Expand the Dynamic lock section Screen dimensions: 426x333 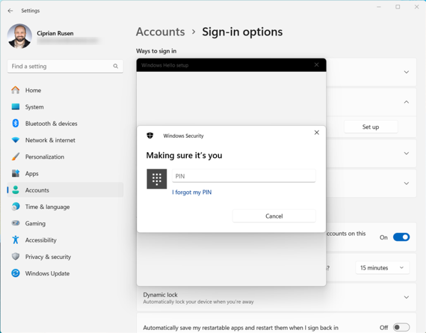pyautogui.click(x=406, y=297)
